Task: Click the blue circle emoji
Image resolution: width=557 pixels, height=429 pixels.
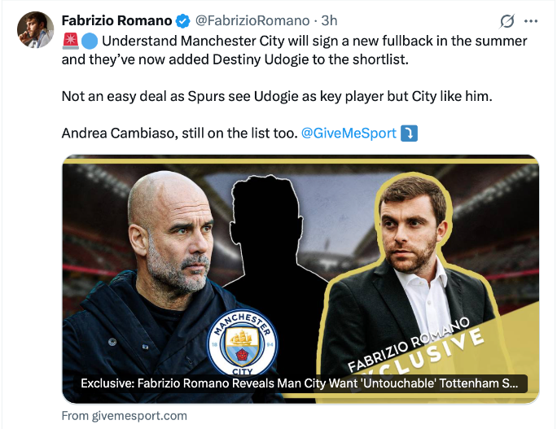Action: click(89, 40)
